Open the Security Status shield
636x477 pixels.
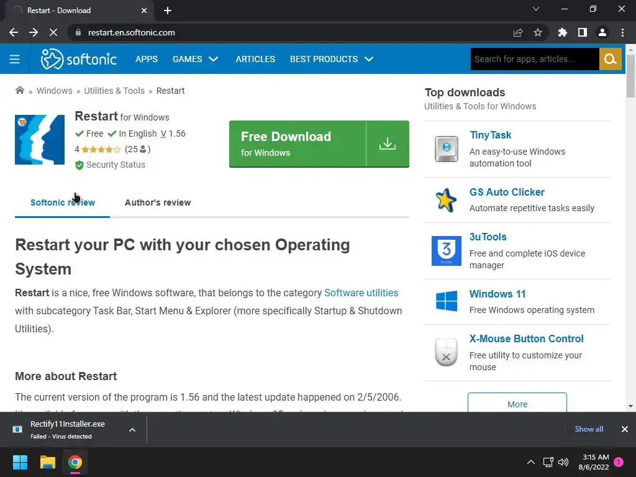(x=79, y=165)
